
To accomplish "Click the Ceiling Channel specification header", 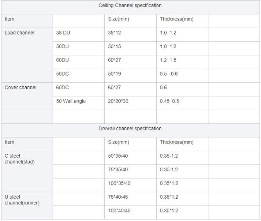I will click(130, 6).
